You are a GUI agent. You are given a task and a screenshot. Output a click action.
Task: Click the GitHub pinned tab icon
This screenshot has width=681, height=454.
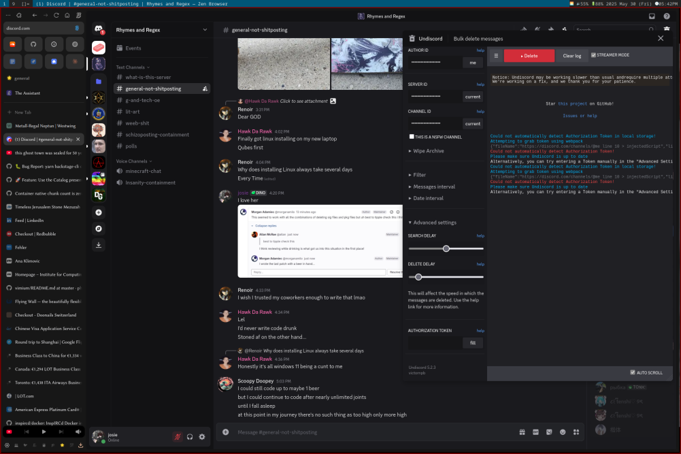point(33,44)
